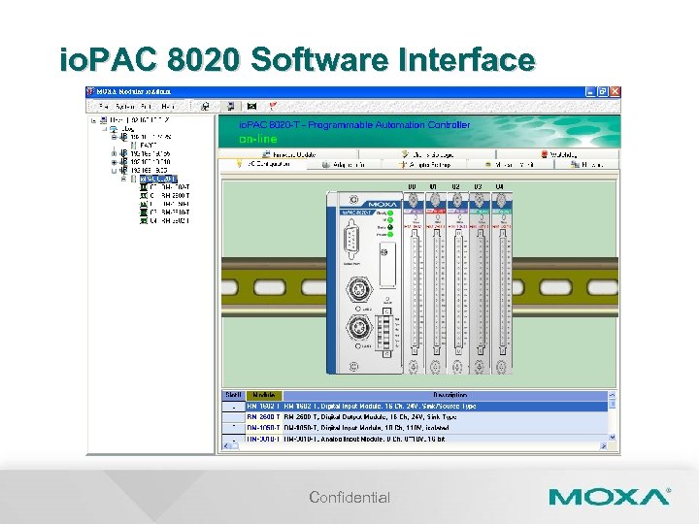699x524 pixels.
Task: Select the RM-1602-T Digital Input Module row
Action: coord(416,407)
